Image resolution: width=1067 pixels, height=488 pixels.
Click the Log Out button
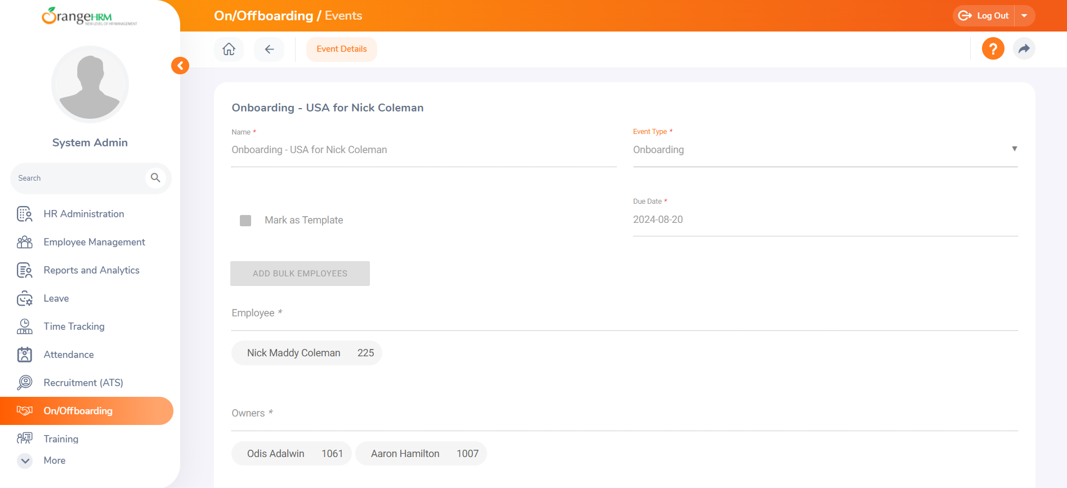tap(984, 16)
